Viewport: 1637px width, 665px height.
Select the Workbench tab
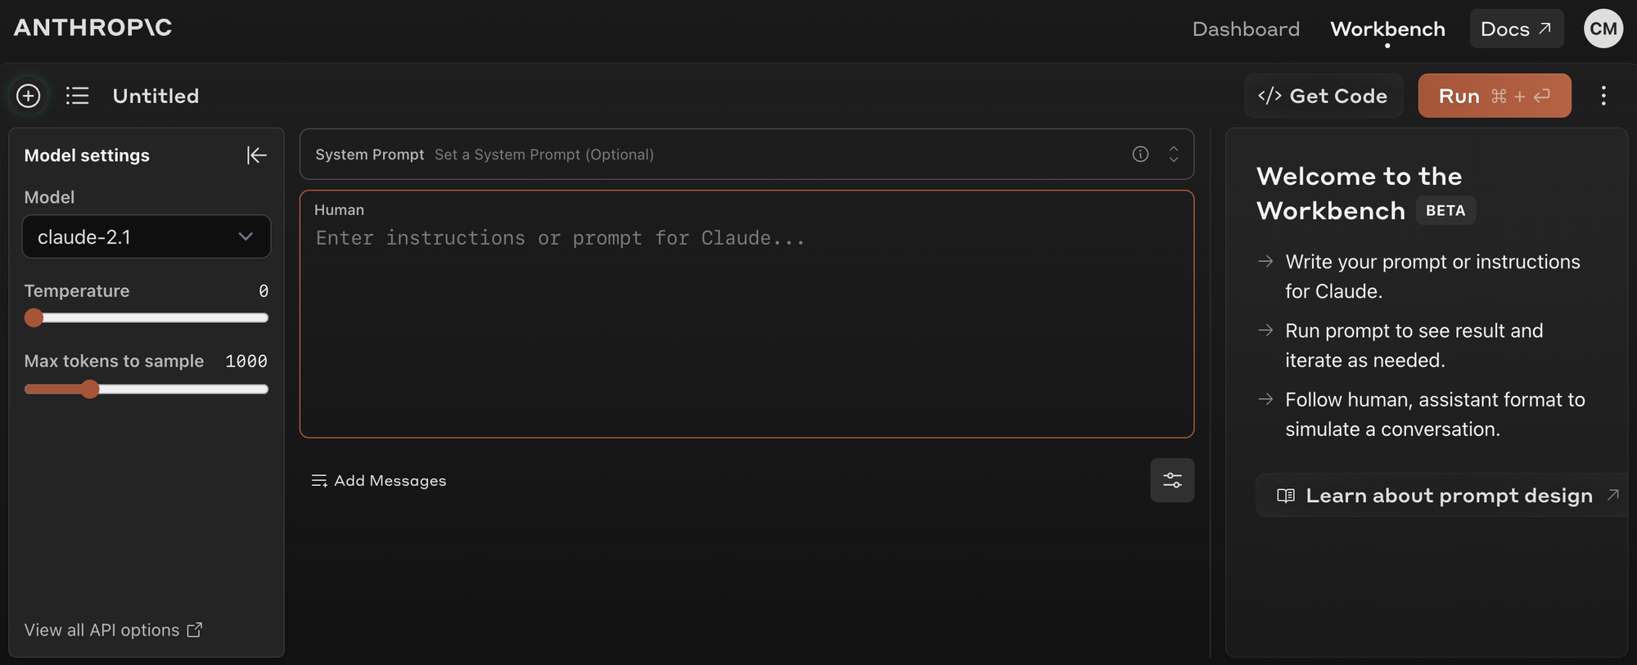click(1387, 29)
